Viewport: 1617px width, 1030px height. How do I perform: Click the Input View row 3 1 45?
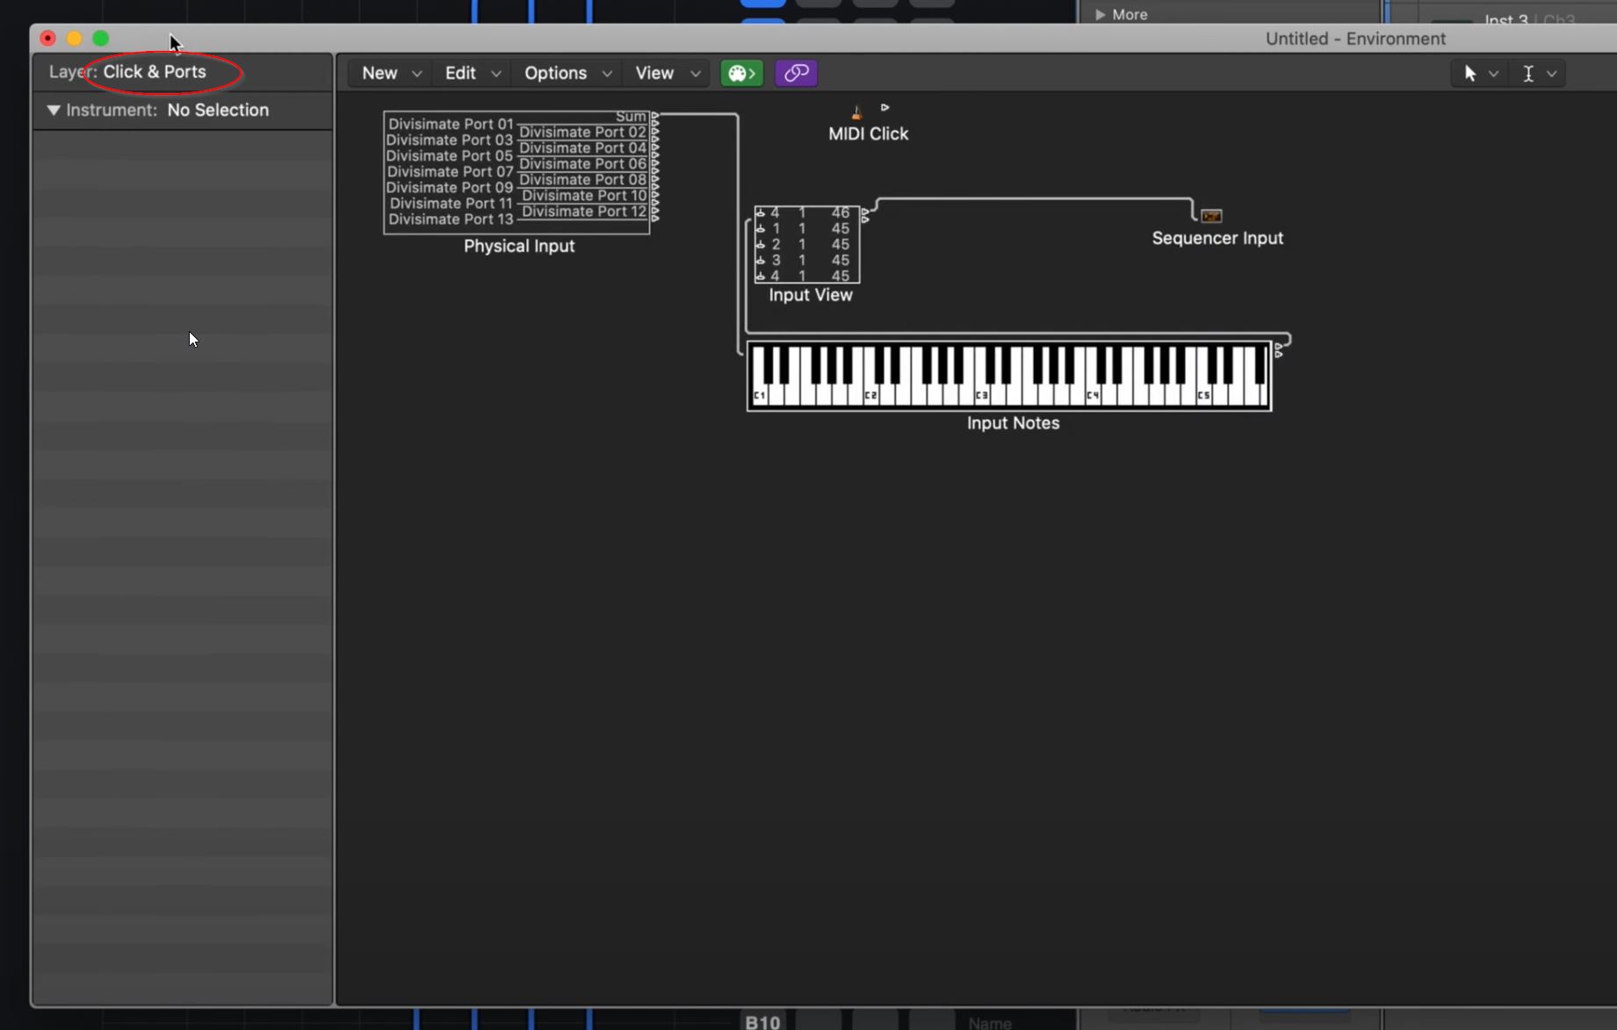(x=806, y=260)
